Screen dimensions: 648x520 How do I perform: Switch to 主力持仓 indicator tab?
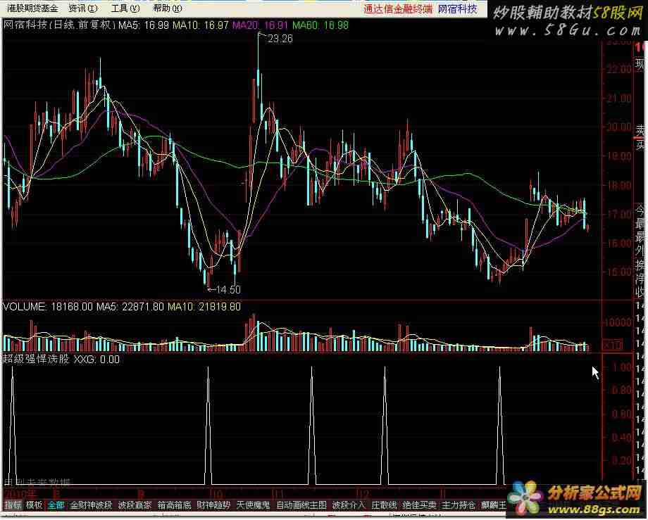[x=459, y=505]
